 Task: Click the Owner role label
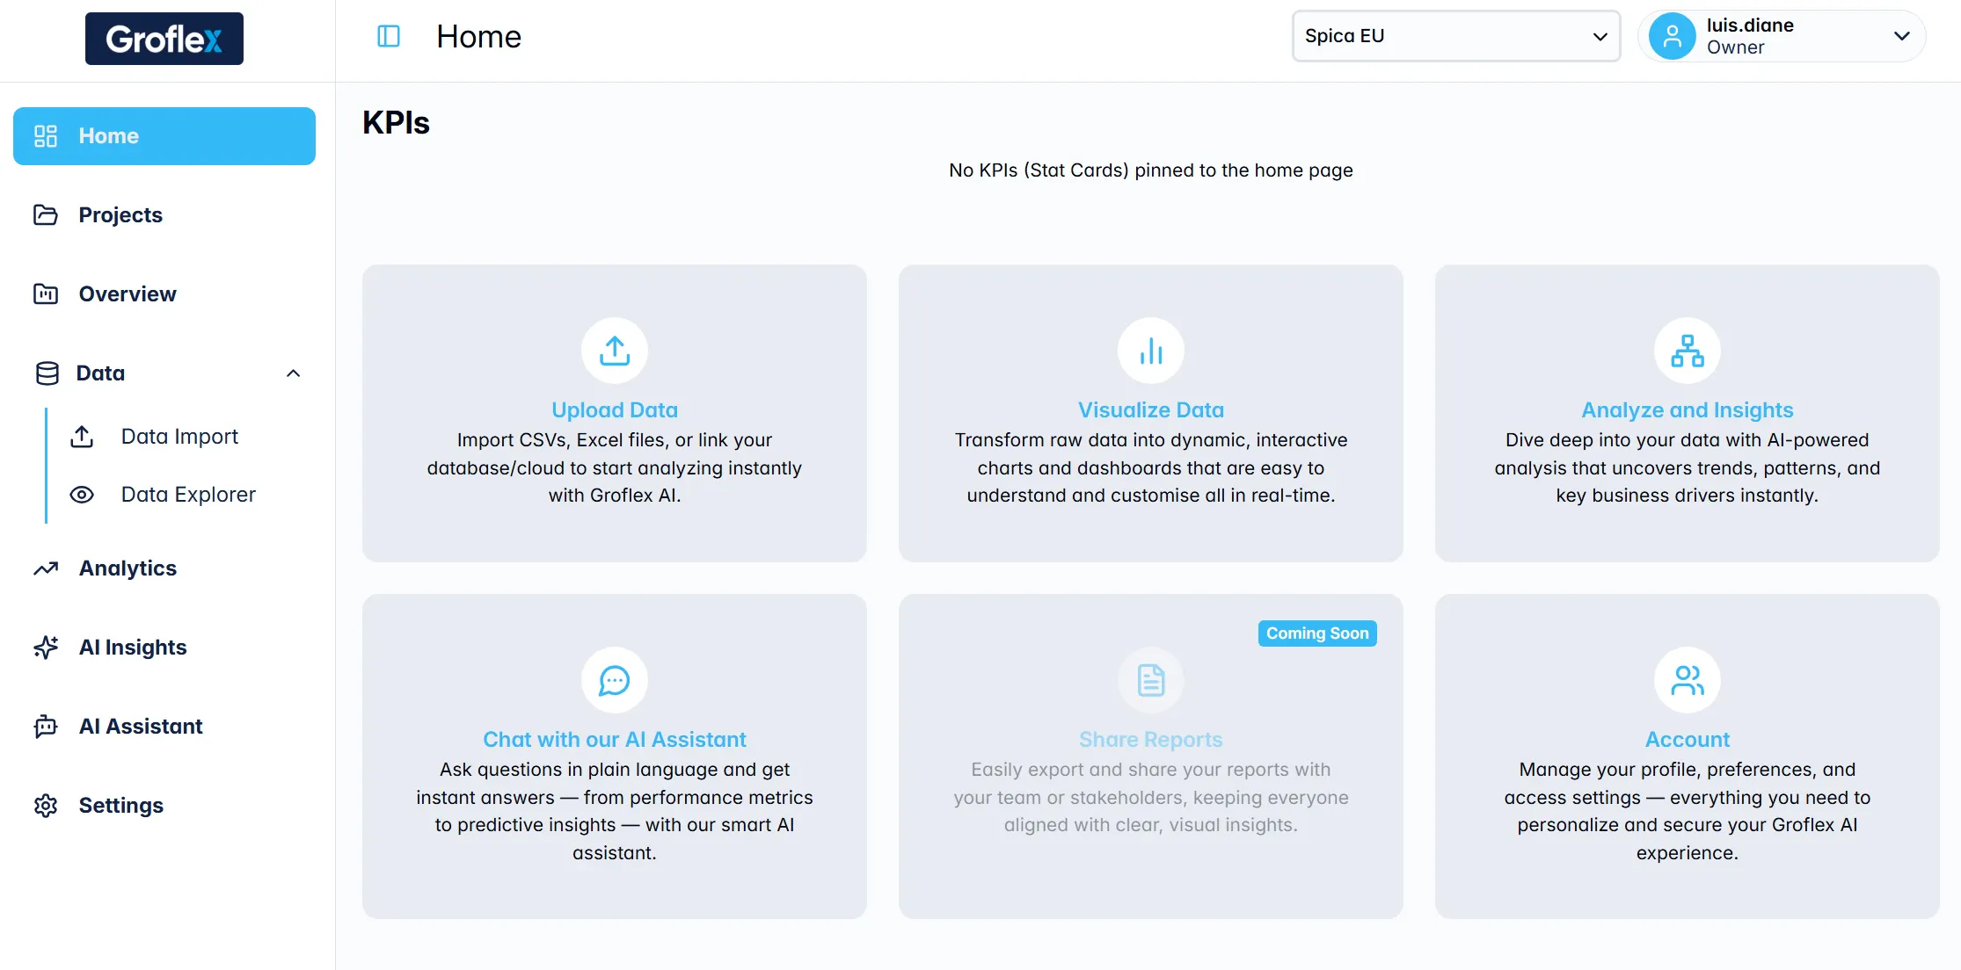click(1736, 47)
